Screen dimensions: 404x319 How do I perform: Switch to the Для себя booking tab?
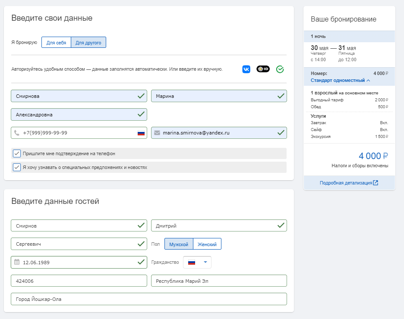[x=56, y=43]
